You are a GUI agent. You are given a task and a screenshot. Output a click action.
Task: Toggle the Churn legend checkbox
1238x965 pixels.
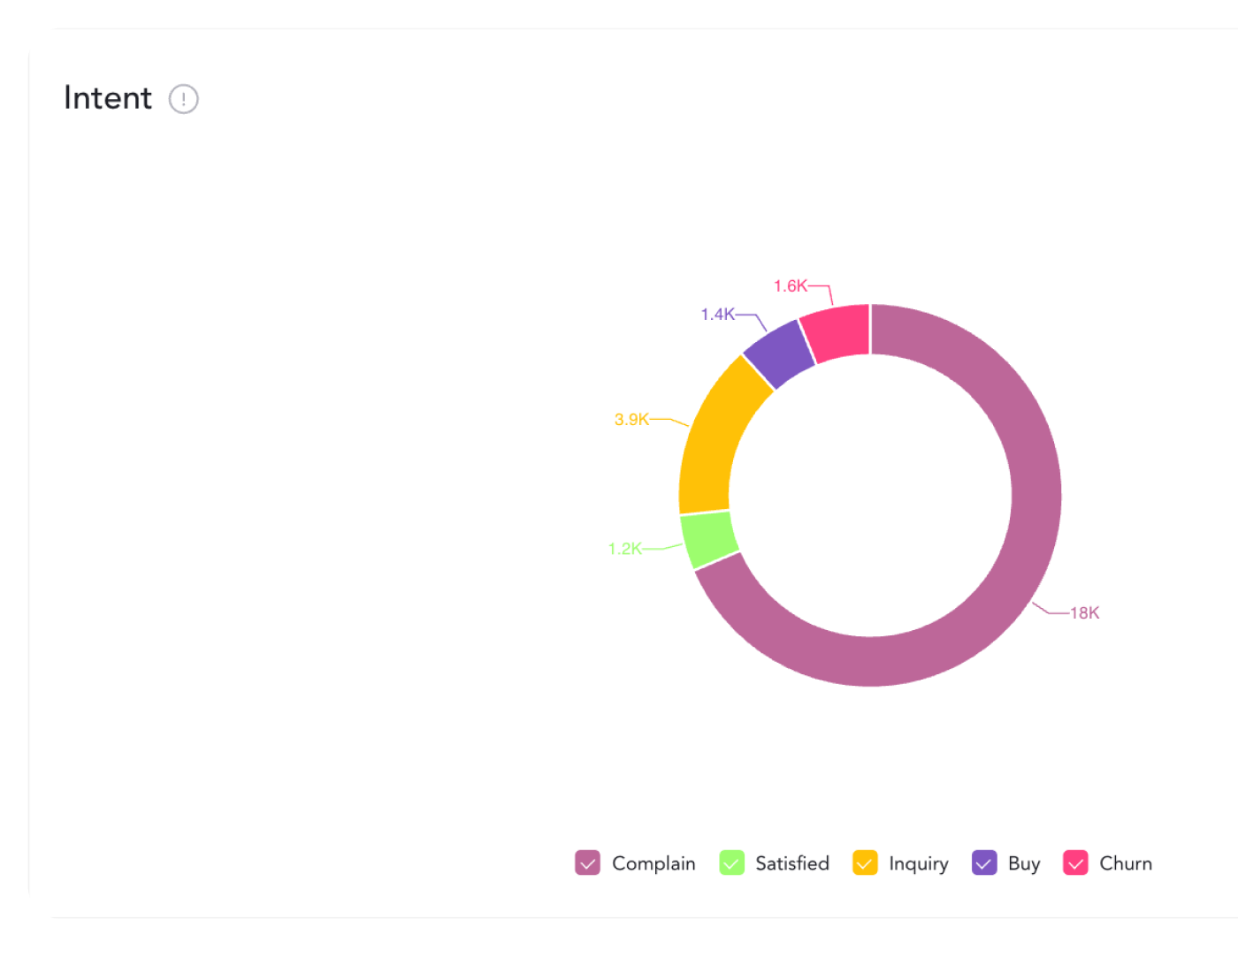[1075, 862]
